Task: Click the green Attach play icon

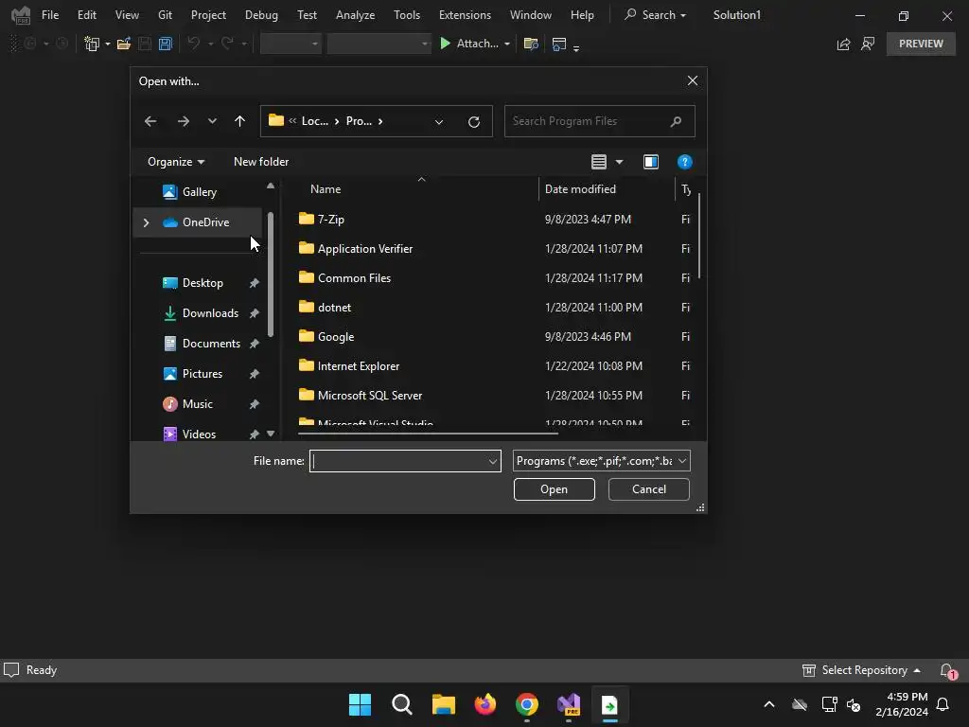Action: tap(445, 44)
